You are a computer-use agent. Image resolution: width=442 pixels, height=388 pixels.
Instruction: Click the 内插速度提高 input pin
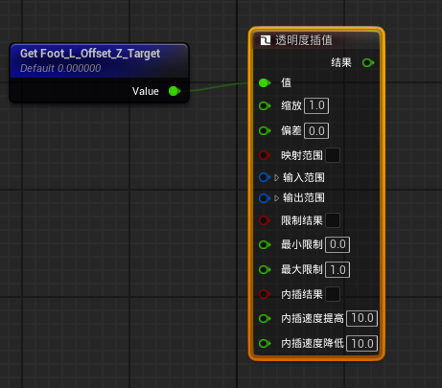(265, 318)
